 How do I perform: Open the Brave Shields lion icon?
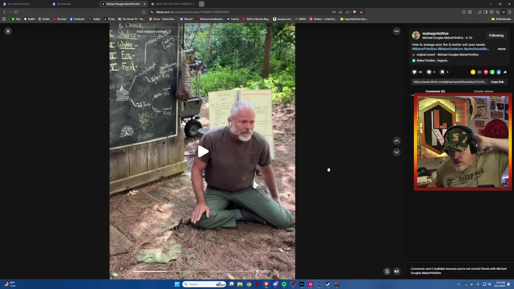click(354, 12)
